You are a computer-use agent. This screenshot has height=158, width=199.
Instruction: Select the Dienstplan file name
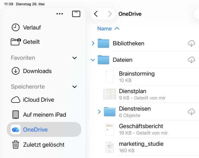132,91
